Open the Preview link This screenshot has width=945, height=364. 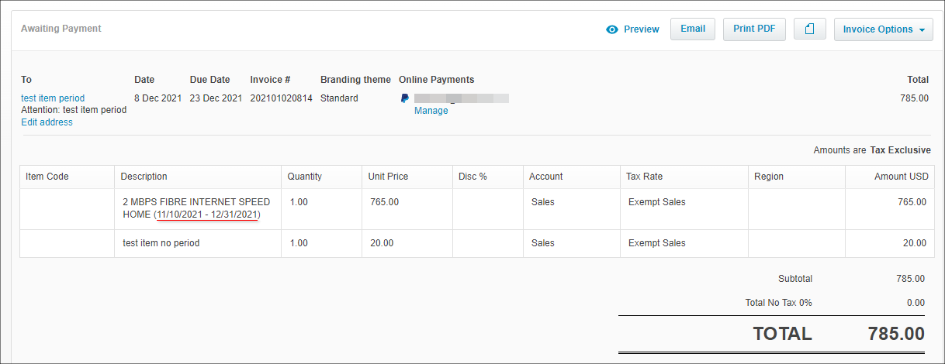coord(641,29)
